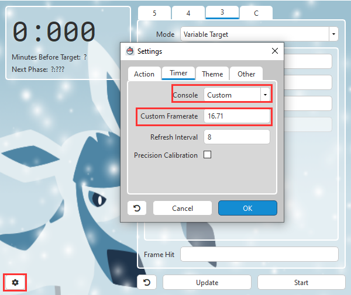351x295 pixels.
Task: Select the Timer tab in Settings
Action: tap(178, 73)
